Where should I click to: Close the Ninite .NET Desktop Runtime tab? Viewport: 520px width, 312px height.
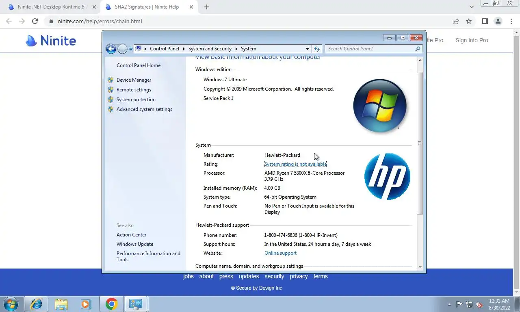click(x=94, y=7)
